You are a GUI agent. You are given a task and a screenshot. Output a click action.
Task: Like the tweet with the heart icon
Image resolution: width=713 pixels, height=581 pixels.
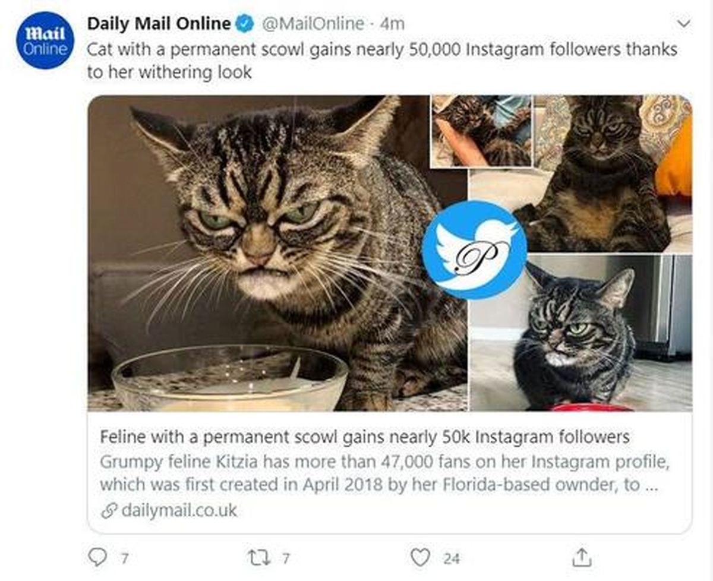(420, 557)
